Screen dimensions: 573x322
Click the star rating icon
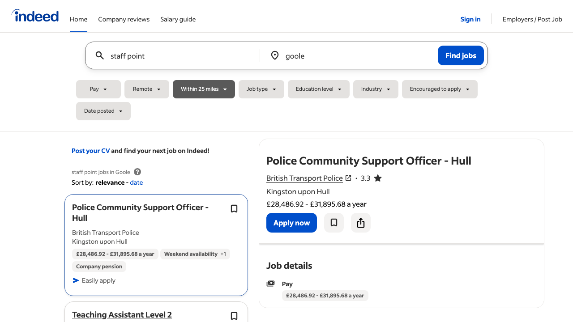378,178
